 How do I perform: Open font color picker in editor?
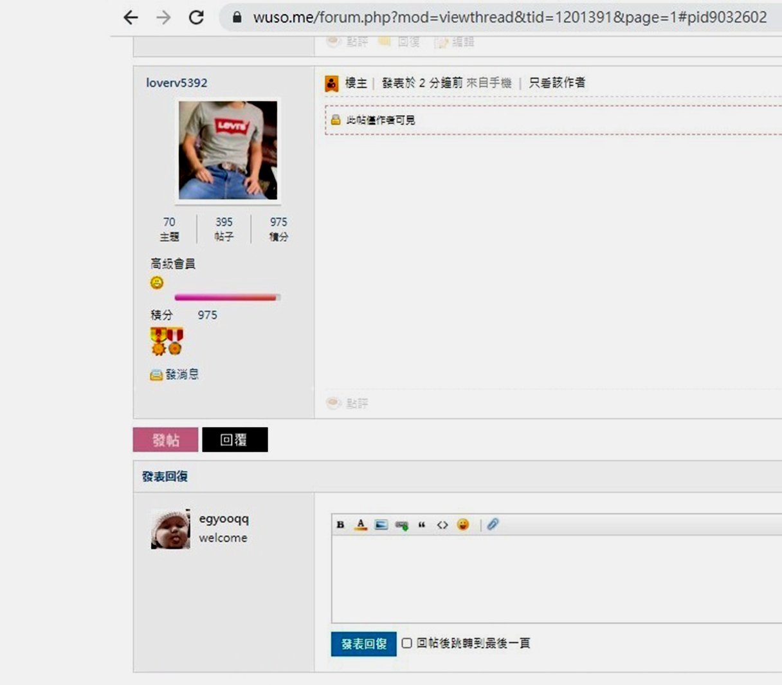click(x=361, y=525)
